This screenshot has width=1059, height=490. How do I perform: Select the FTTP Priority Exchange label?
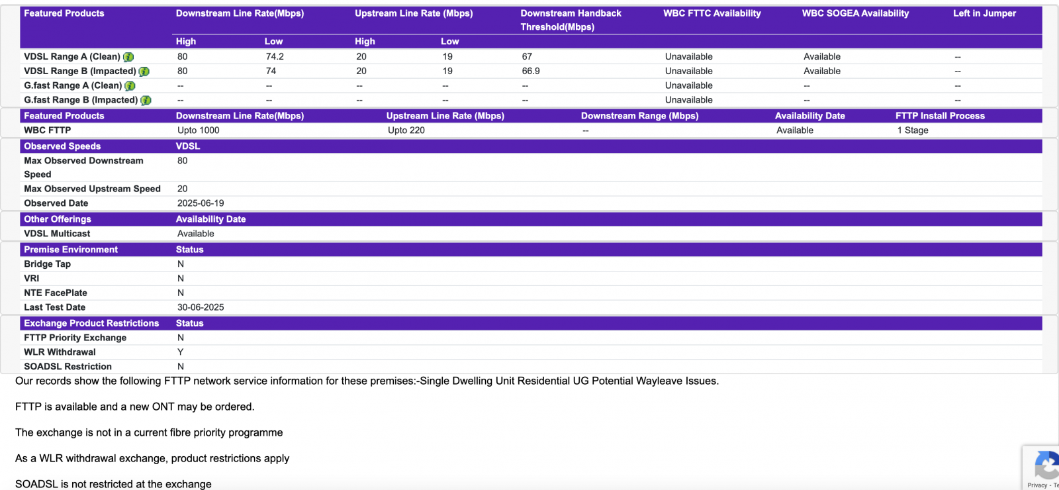75,338
